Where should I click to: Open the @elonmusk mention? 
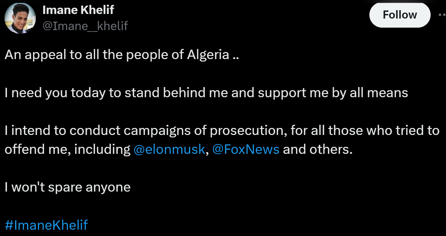(x=169, y=149)
